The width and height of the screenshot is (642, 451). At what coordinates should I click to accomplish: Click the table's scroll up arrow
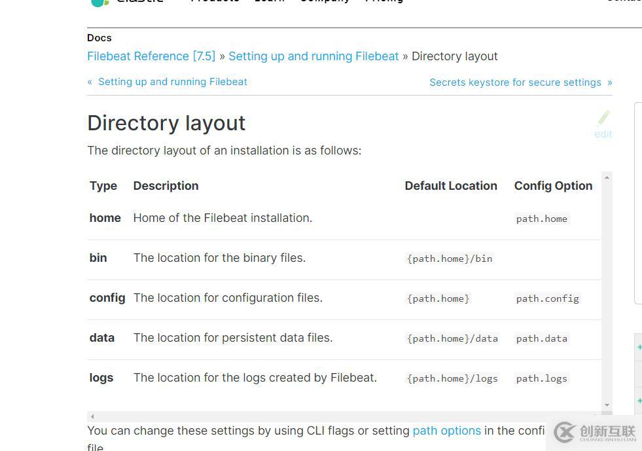[x=607, y=177]
